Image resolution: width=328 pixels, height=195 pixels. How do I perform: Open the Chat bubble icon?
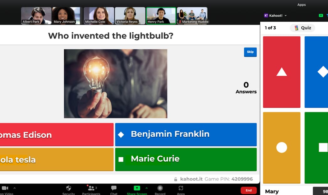coord(114,188)
